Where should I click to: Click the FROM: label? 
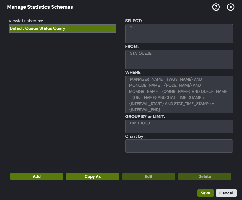[x=132, y=47]
